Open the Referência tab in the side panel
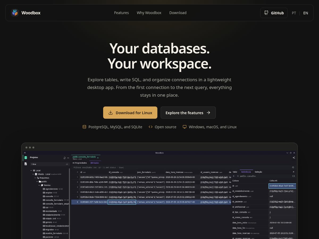Image resolution: width=319 pixels, height=239 pixels. (x=246, y=172)
